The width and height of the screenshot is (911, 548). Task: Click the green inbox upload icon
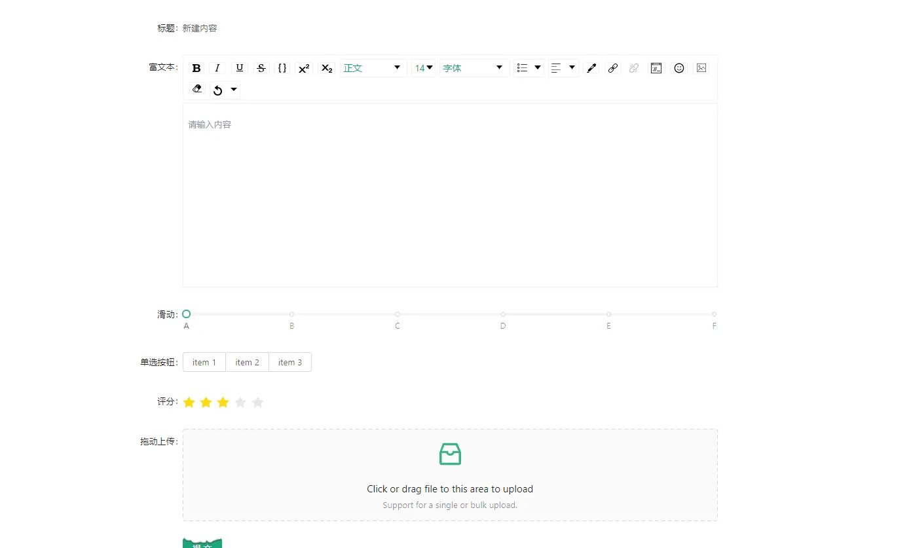tap(450, 454)
